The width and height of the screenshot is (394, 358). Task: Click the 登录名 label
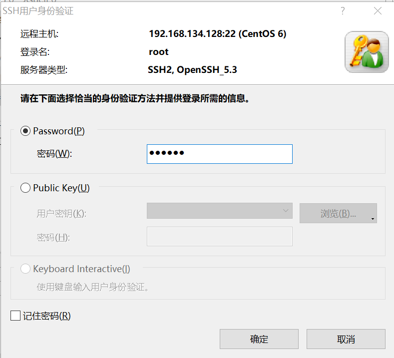click(x=35, y=52)
